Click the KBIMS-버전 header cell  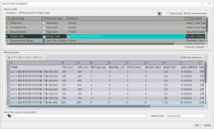171,67
